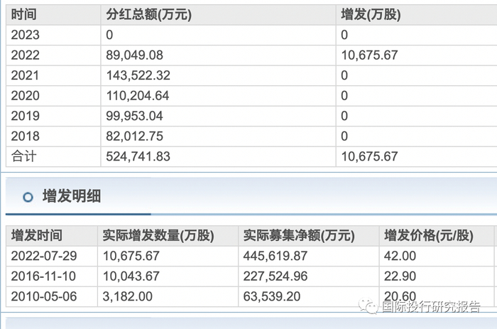The image size is (497, 329).
Task: Click the 524,741.83 total dividend cell
Action: pyautogui.click(x=141, y=156)
